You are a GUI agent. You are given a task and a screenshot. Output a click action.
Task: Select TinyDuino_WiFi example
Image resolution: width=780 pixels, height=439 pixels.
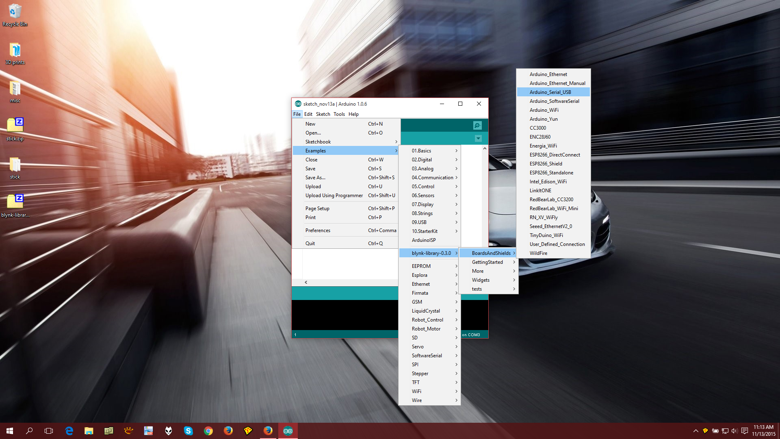coord(553,235)
